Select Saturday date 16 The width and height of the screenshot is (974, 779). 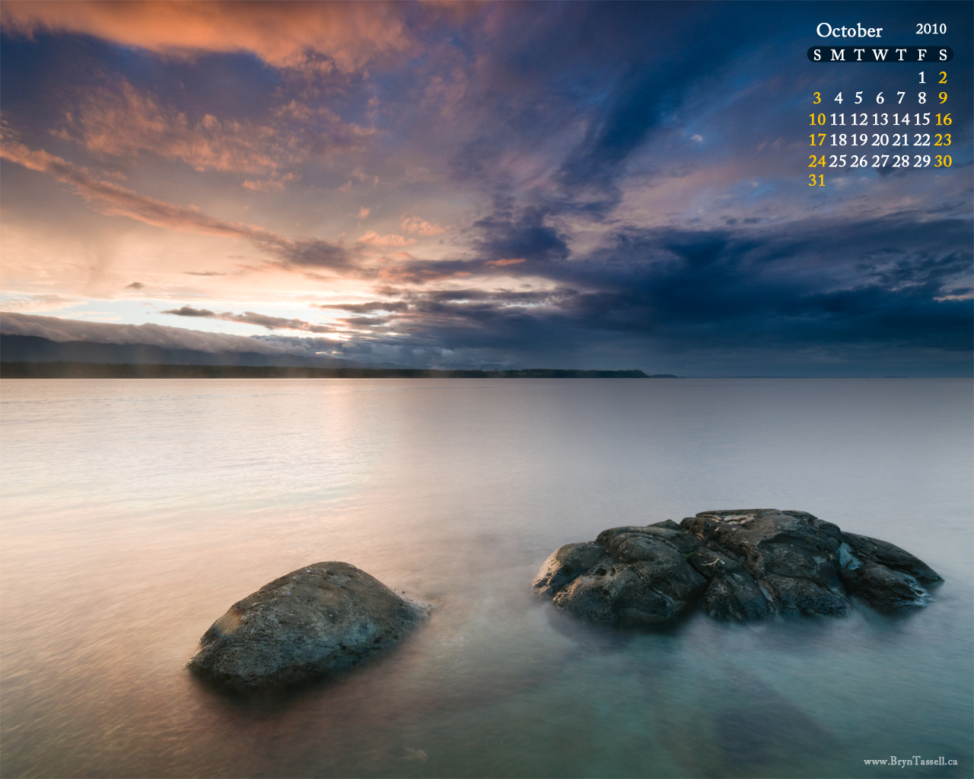pyautogui.click(x=943, y=119)
